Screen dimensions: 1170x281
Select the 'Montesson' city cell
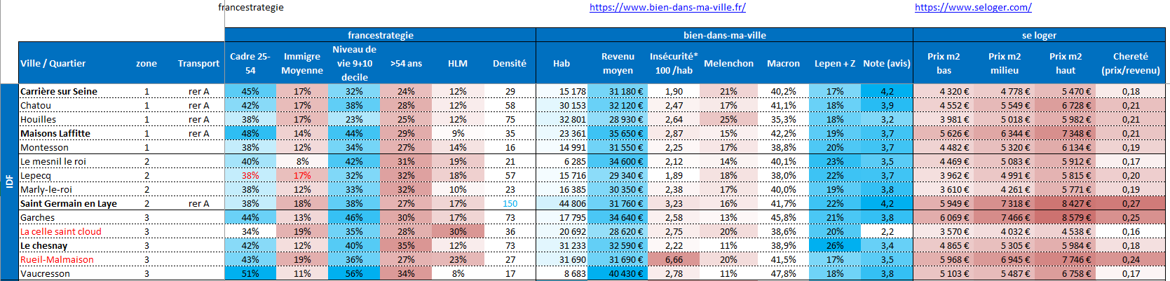click(72, 147)
